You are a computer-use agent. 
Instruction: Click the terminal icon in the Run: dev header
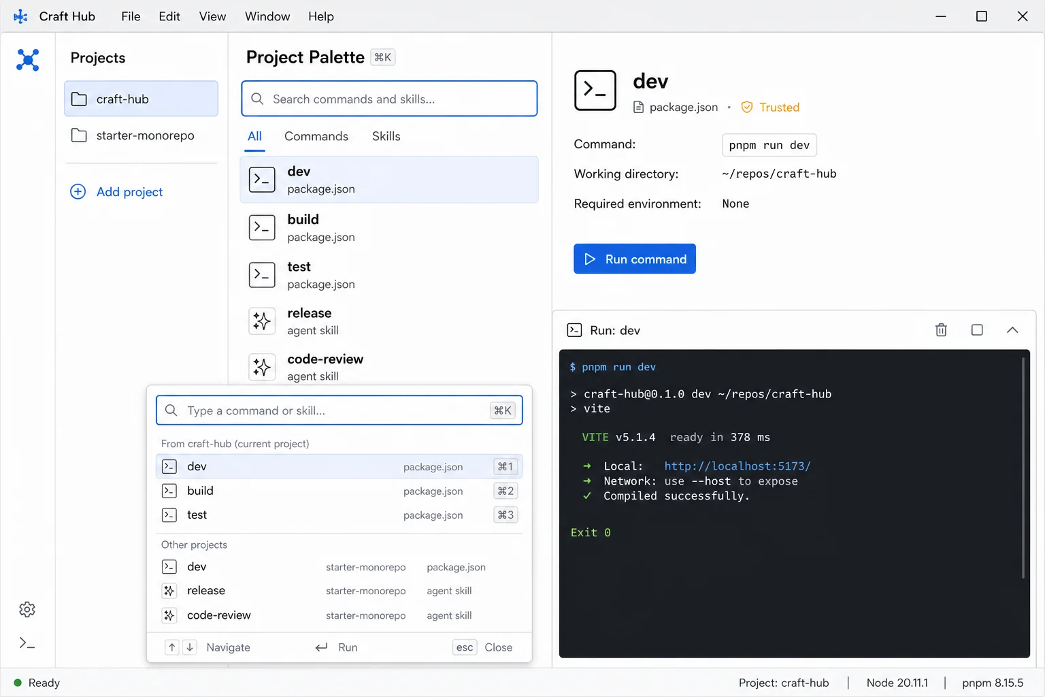pos(574,330)
